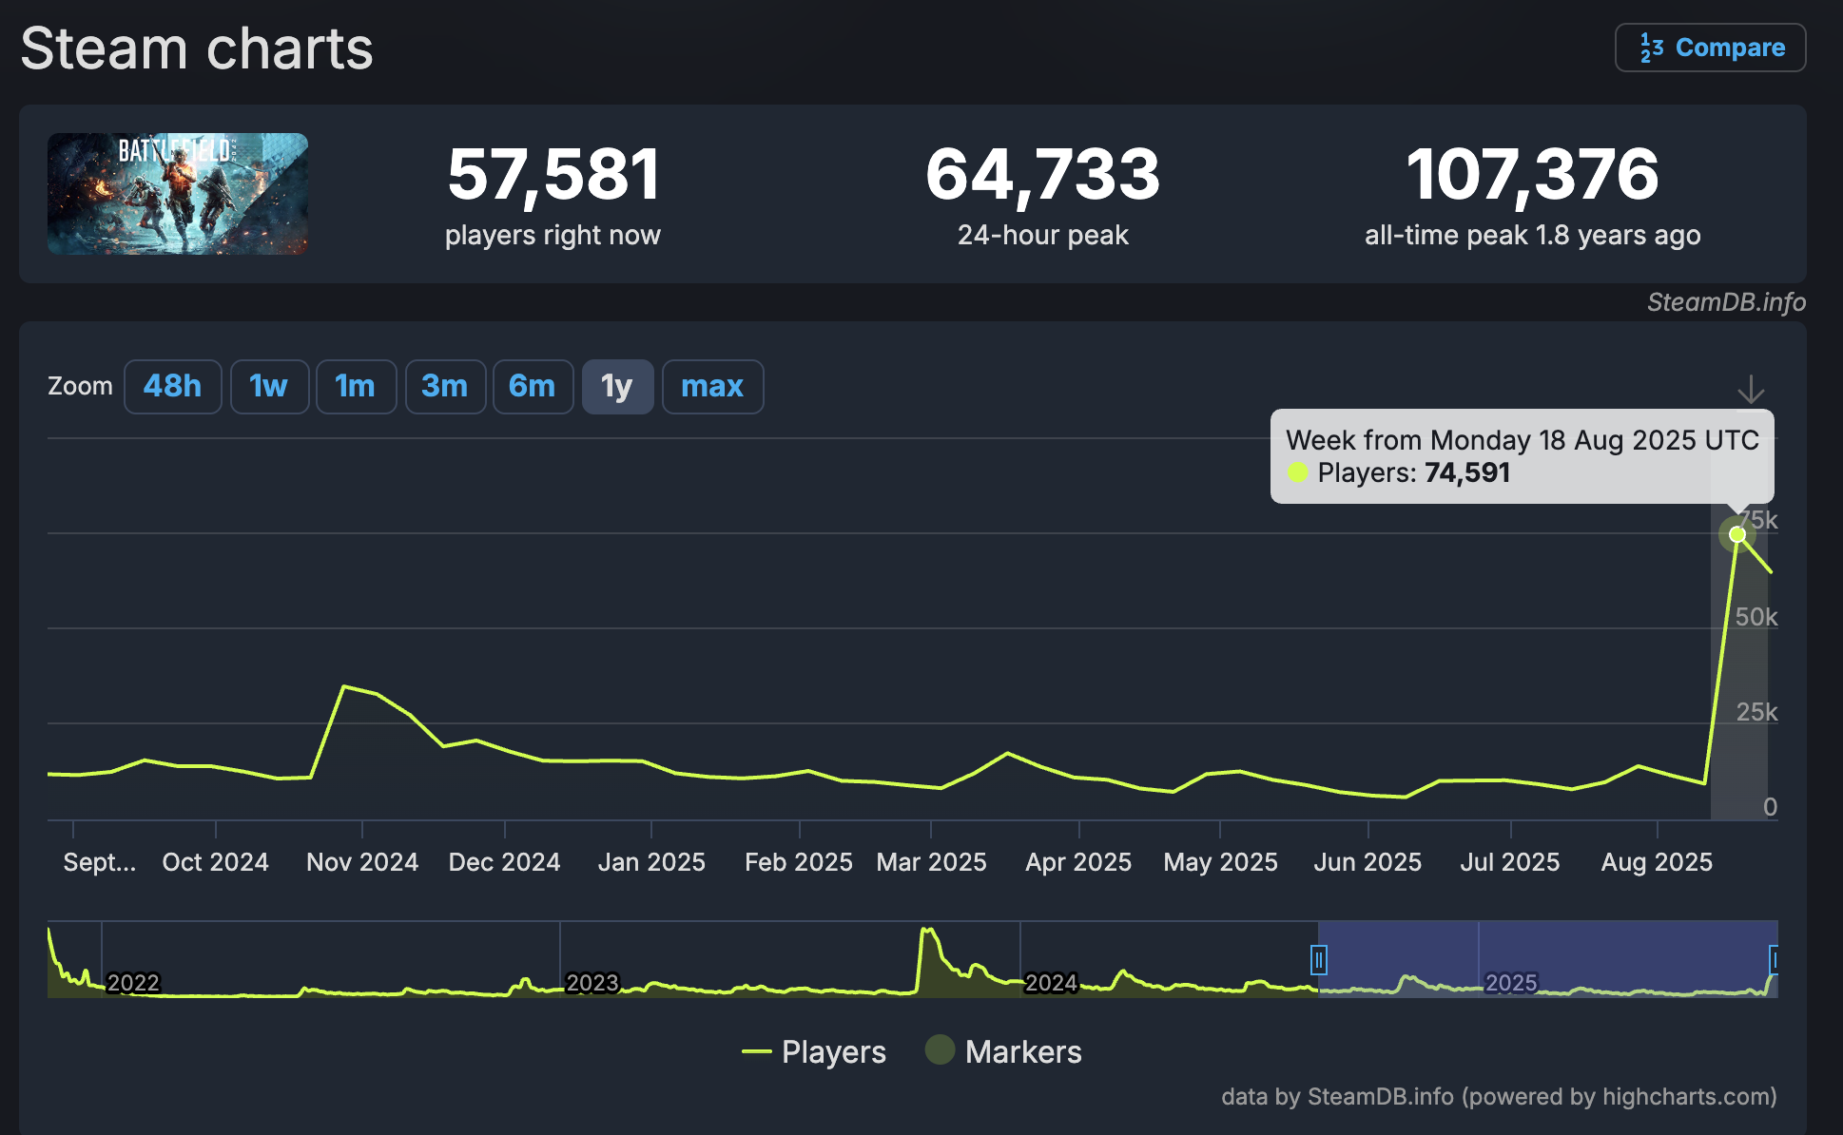This screenshot has width=1843, height=1135.
Task: Toggle the Markers series in legend
Action: coord(1003,1051)
